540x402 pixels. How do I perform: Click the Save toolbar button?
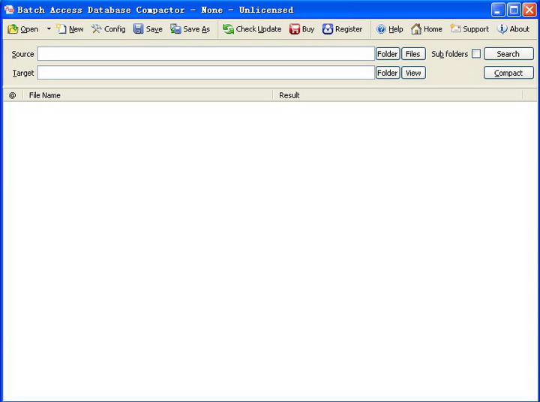pos(148,29)
